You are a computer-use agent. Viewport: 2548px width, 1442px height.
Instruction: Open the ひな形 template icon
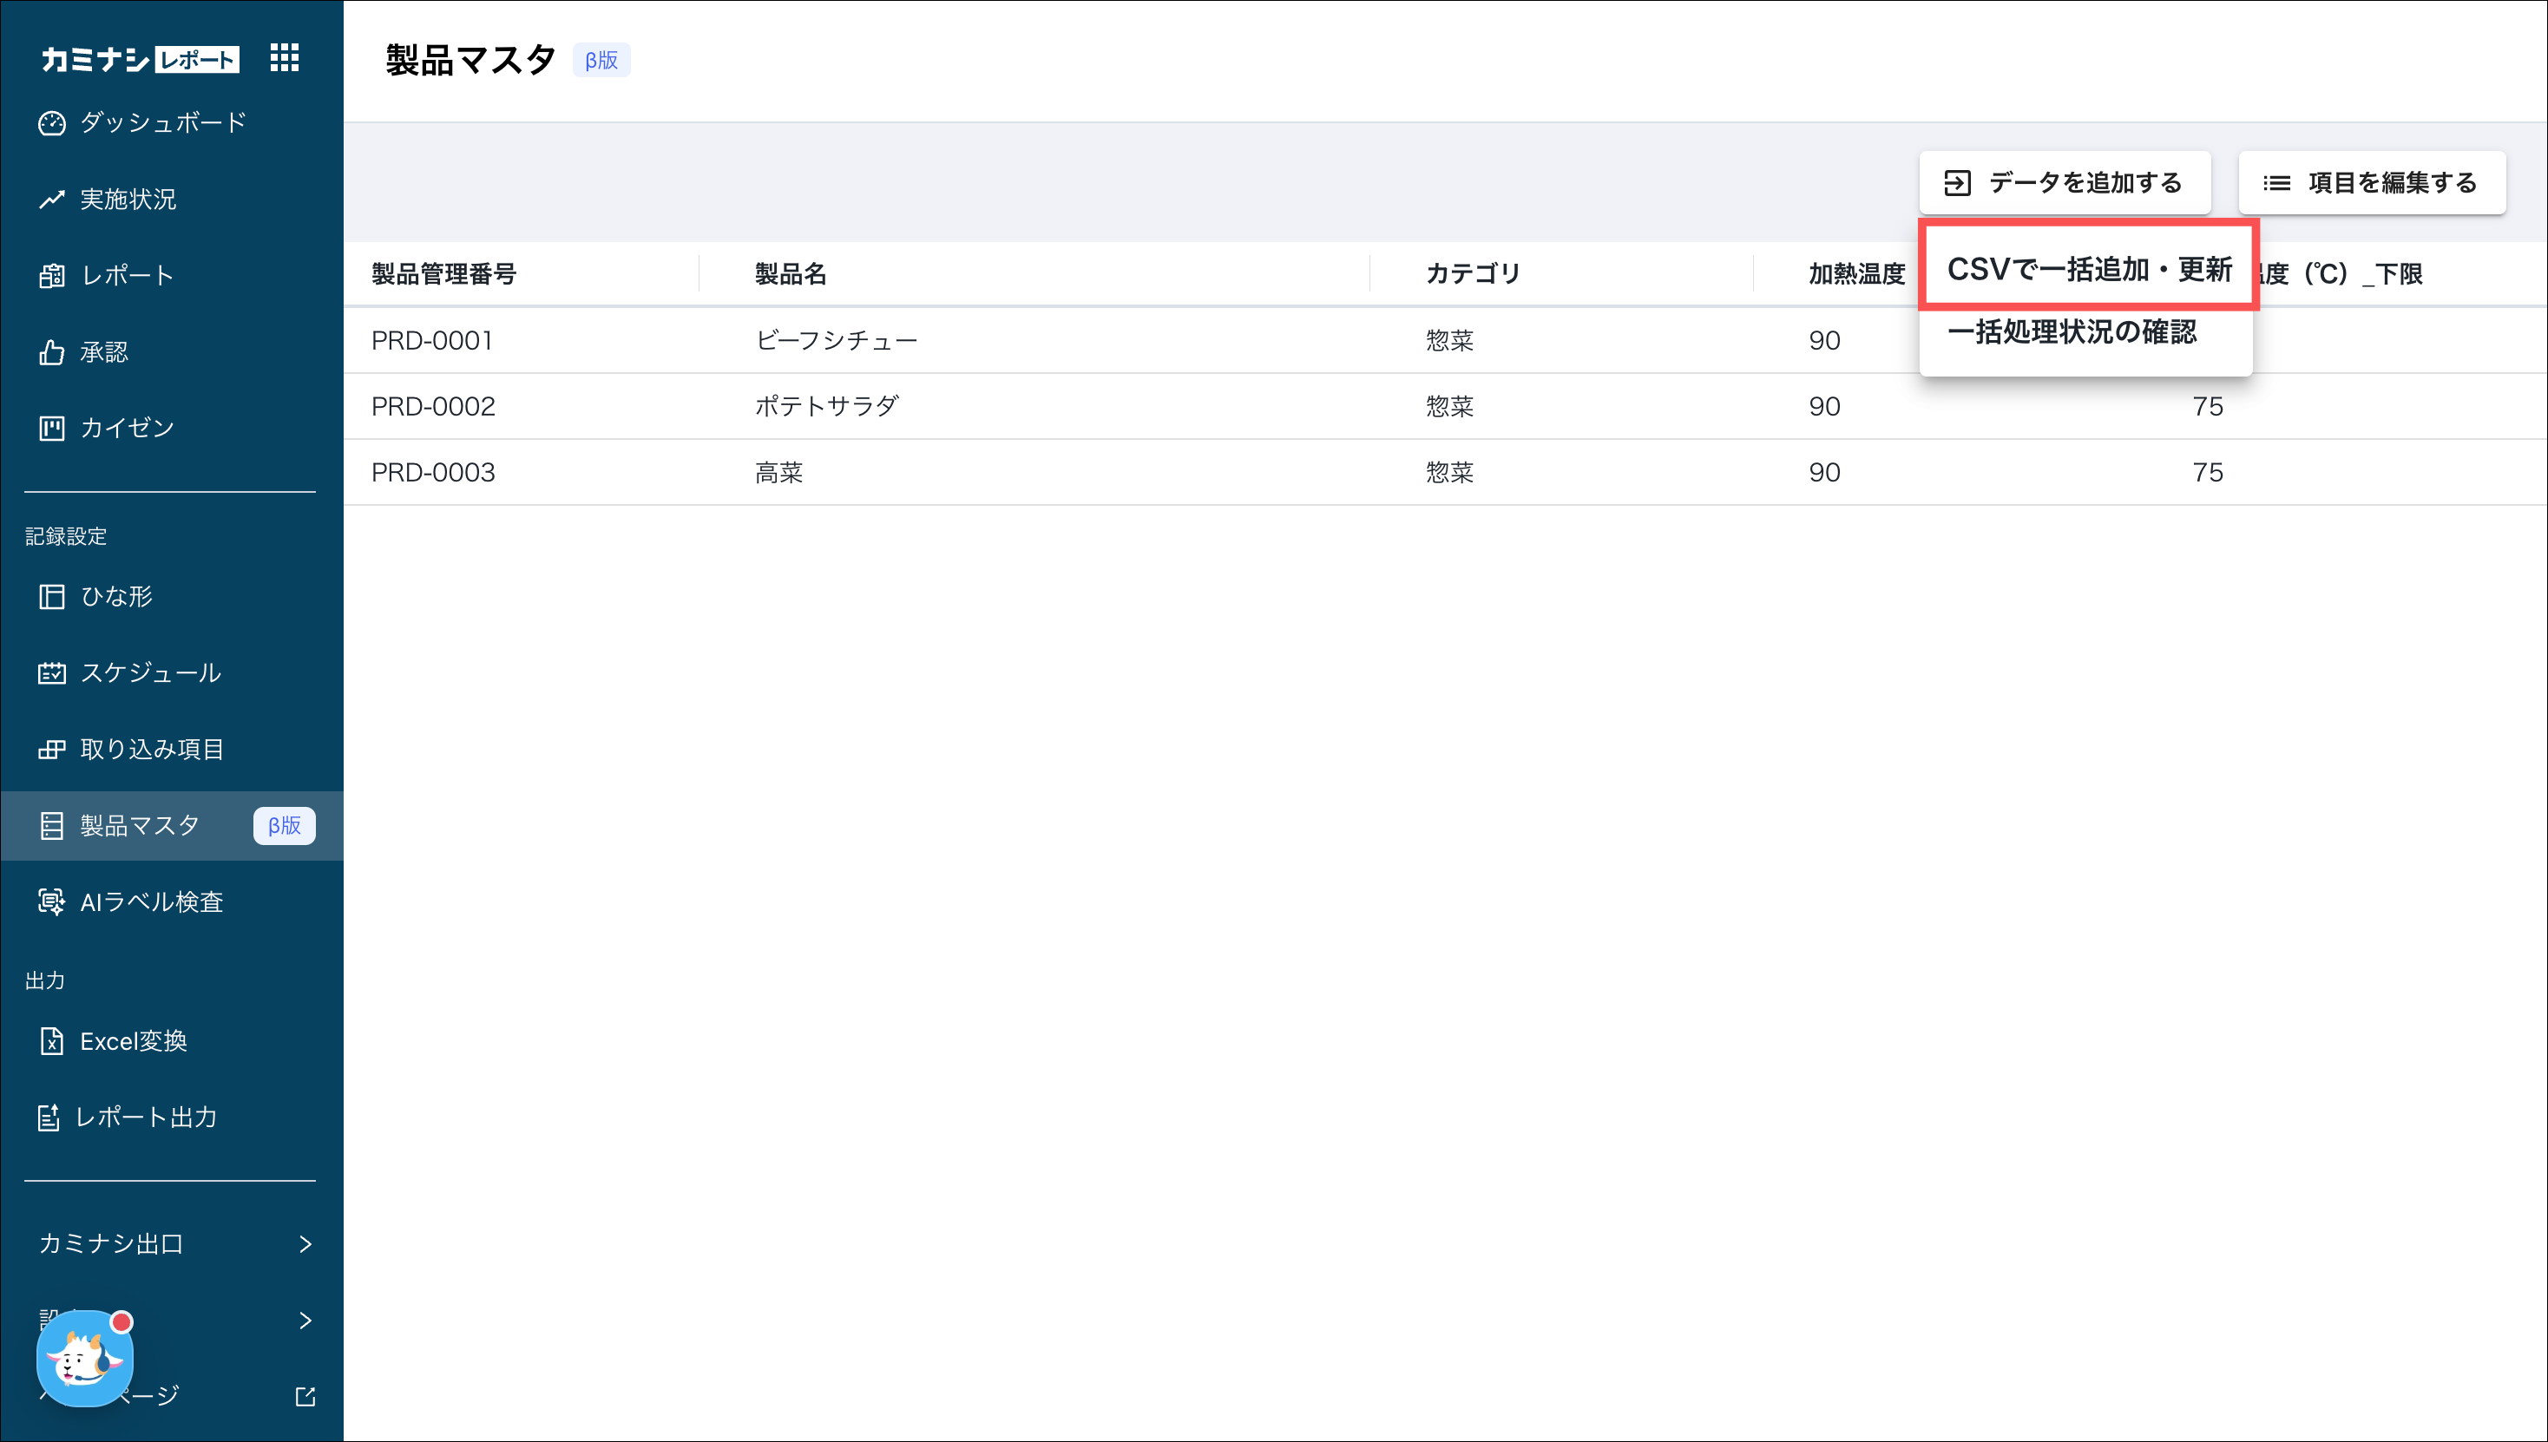(x=51, y=597)
